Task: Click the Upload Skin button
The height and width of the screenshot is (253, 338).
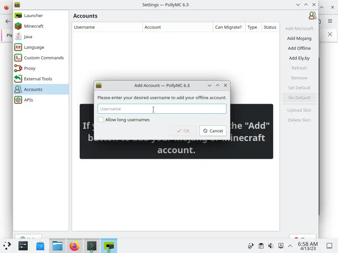Action: (x=299, y=110)
